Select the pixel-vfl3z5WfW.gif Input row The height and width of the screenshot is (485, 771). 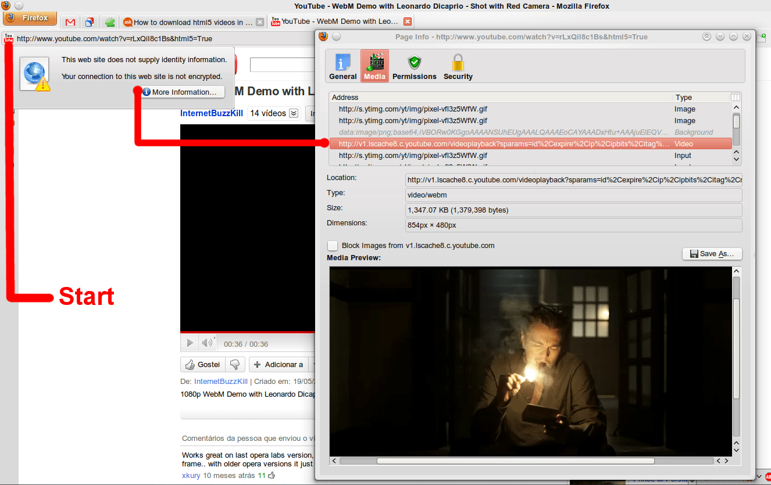tap(530, 156)
